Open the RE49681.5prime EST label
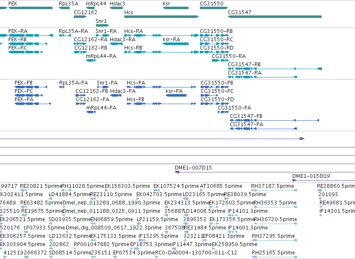The width and height of the screenshot is (355, 259). 337,203
